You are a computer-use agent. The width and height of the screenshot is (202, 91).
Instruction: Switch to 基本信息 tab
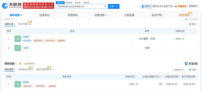click(x=16, y=15)
